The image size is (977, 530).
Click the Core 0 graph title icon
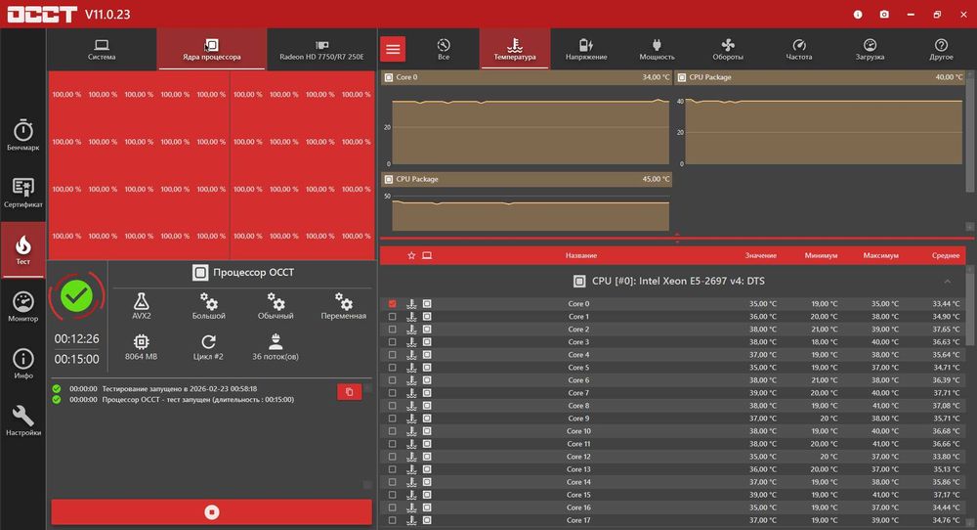pos(389,77)
